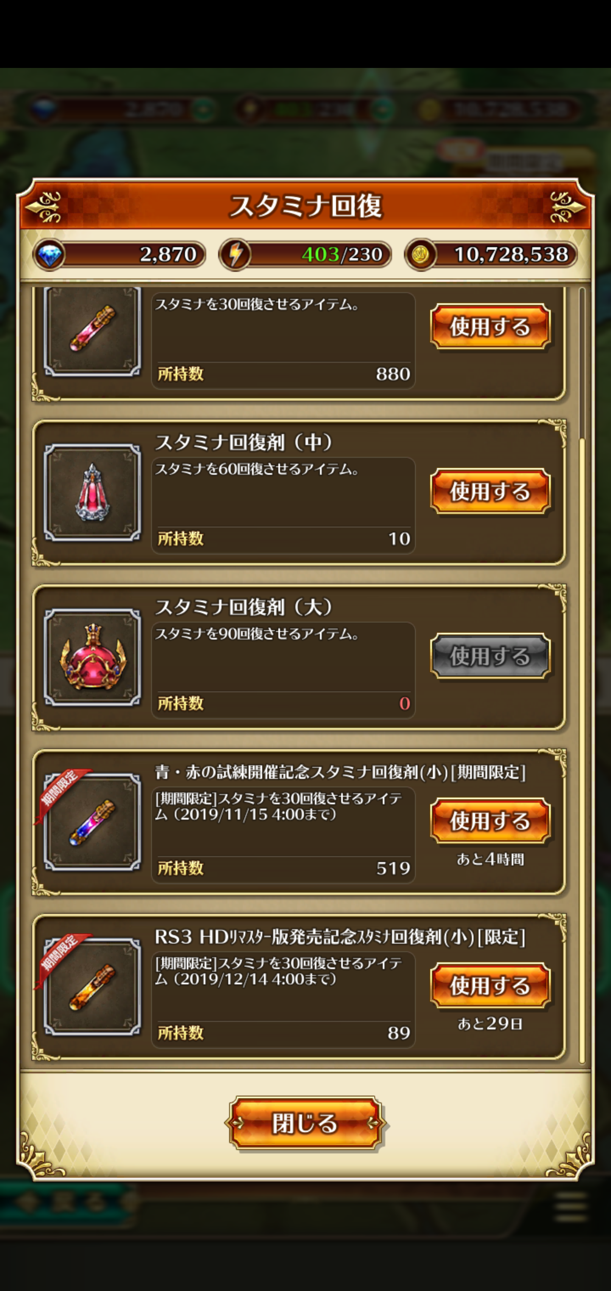Tap the 403/230 stamina gauge
Viewport: 611px width, 1291px height.
coord(305,255)
